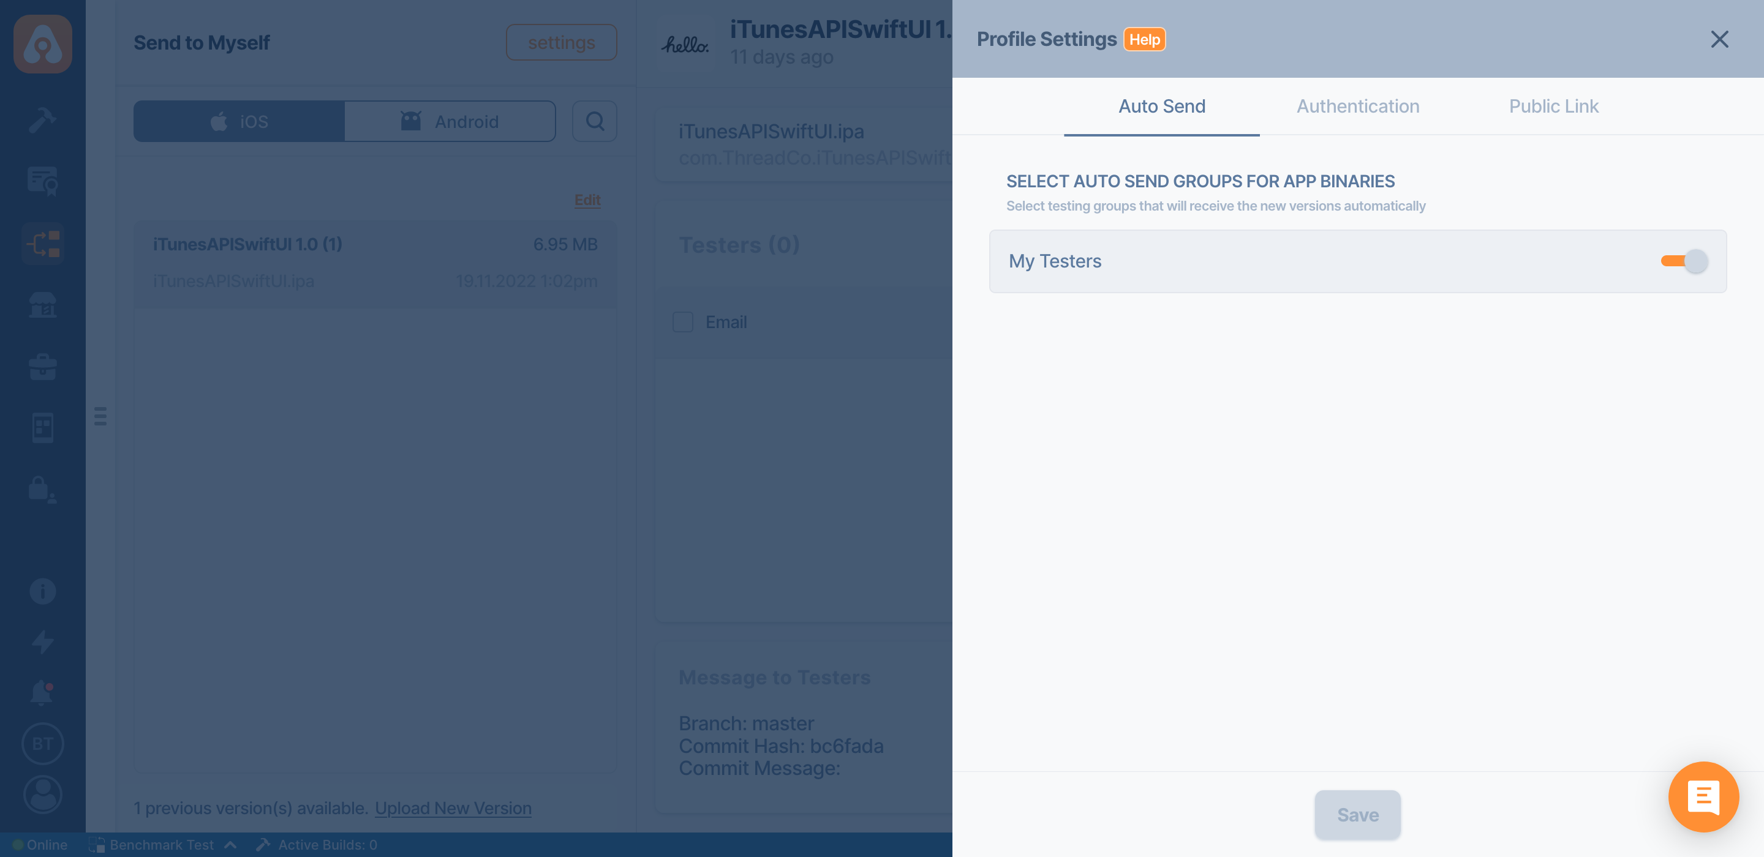
Task: Open the chat support bubble
Action: 1703,796
